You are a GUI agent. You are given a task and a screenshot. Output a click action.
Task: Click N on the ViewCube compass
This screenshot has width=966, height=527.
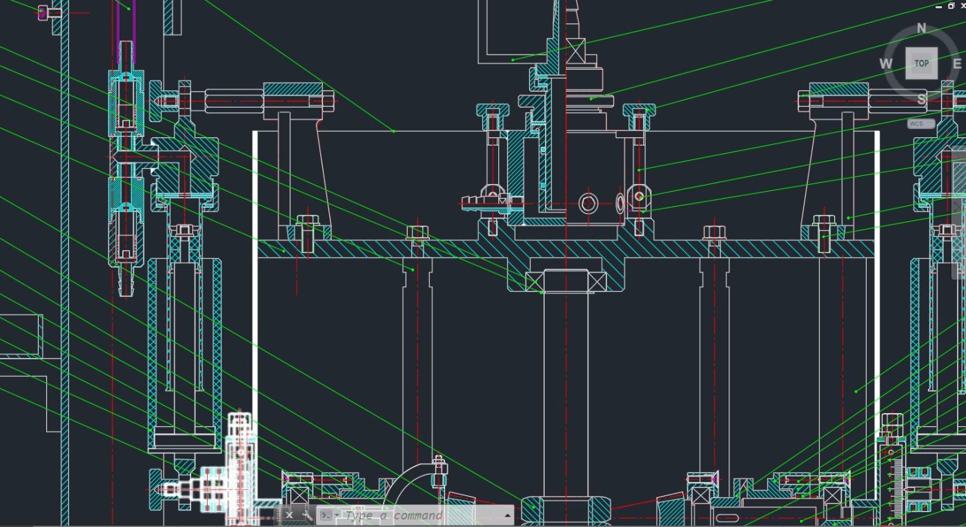(921, 28)
